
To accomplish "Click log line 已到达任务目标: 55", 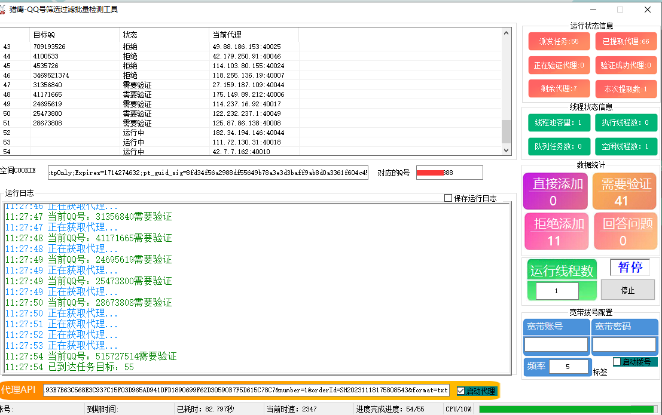I will tap(69, 367).
